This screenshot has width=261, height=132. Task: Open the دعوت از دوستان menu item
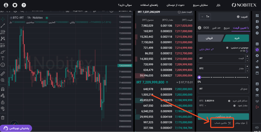(175, 5)
